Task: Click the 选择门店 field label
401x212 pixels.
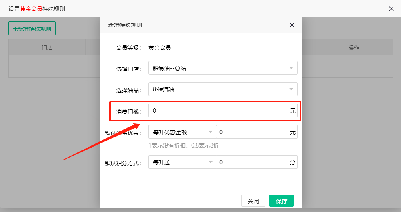Action: tap(128, 69)
